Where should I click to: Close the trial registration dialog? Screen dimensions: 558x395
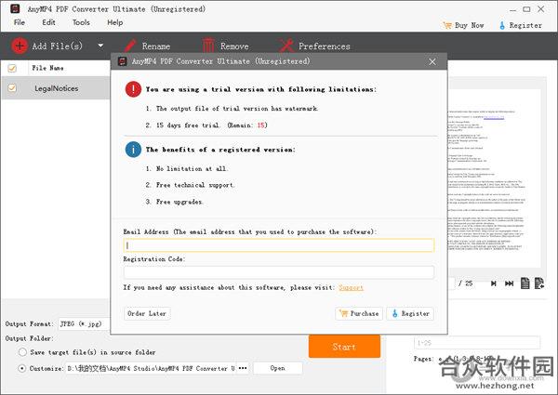(432, 62)
